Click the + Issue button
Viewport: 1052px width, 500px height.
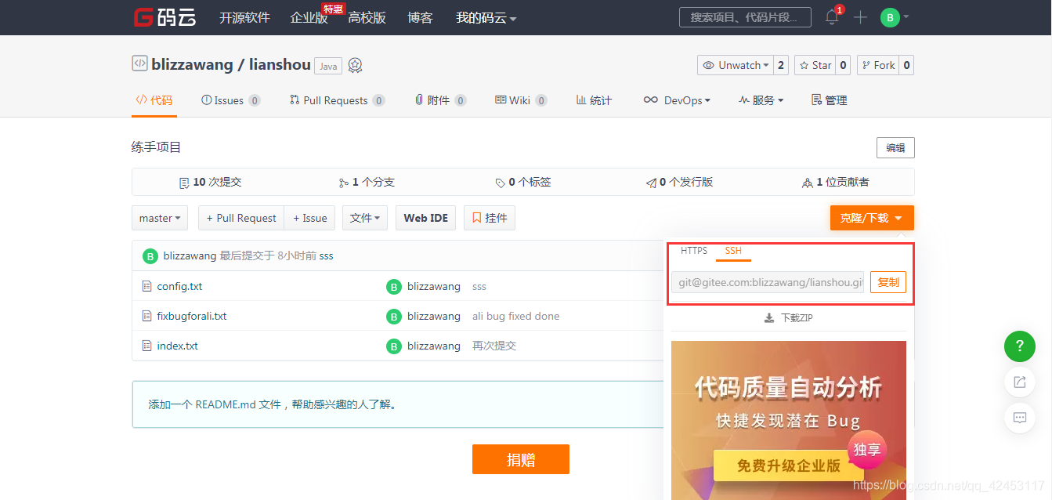pyautogui.click(x=310, y=218)
